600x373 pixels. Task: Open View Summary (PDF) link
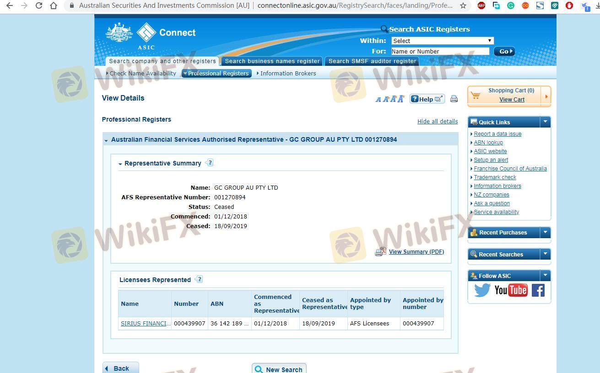416,251
